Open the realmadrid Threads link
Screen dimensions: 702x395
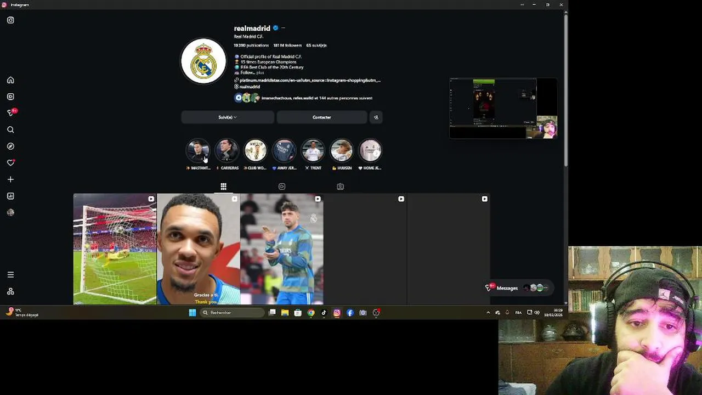[247, 87]
